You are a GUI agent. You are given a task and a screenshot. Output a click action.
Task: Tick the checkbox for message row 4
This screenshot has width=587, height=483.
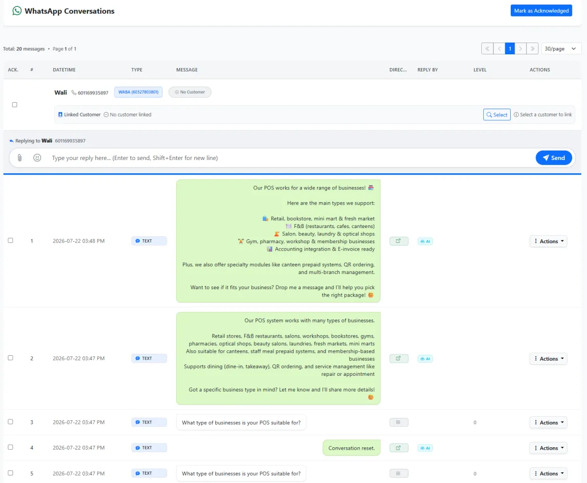coord(11,447)
